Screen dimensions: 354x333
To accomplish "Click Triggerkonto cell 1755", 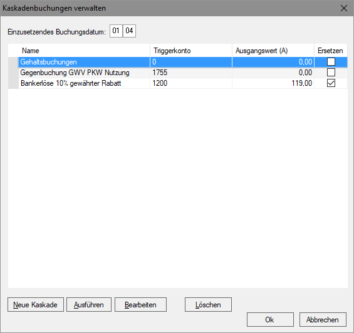I will click(191, 73).
